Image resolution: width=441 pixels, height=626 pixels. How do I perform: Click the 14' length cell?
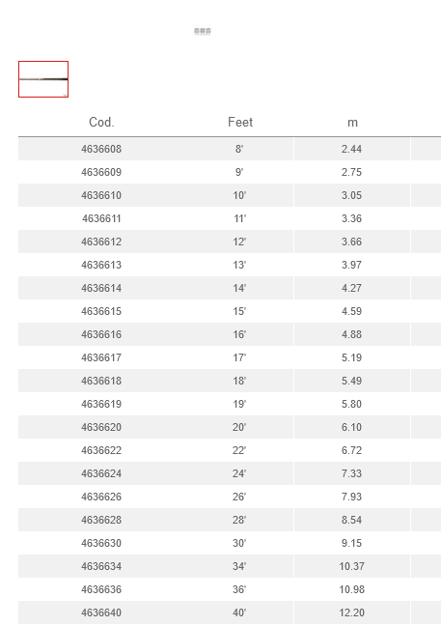pos(239,288)
